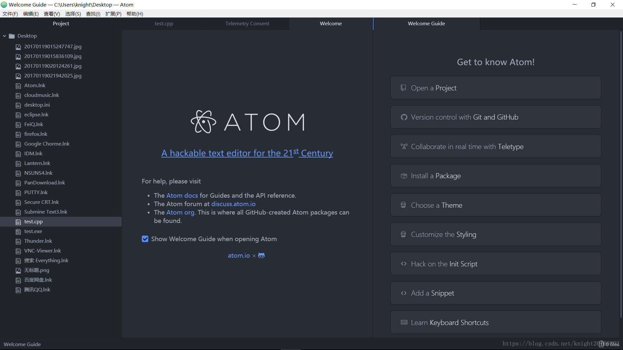The height and width of the screenshot is (350, 623).
Task: Click the file icon beside desktop.ini
Action: 18,105
